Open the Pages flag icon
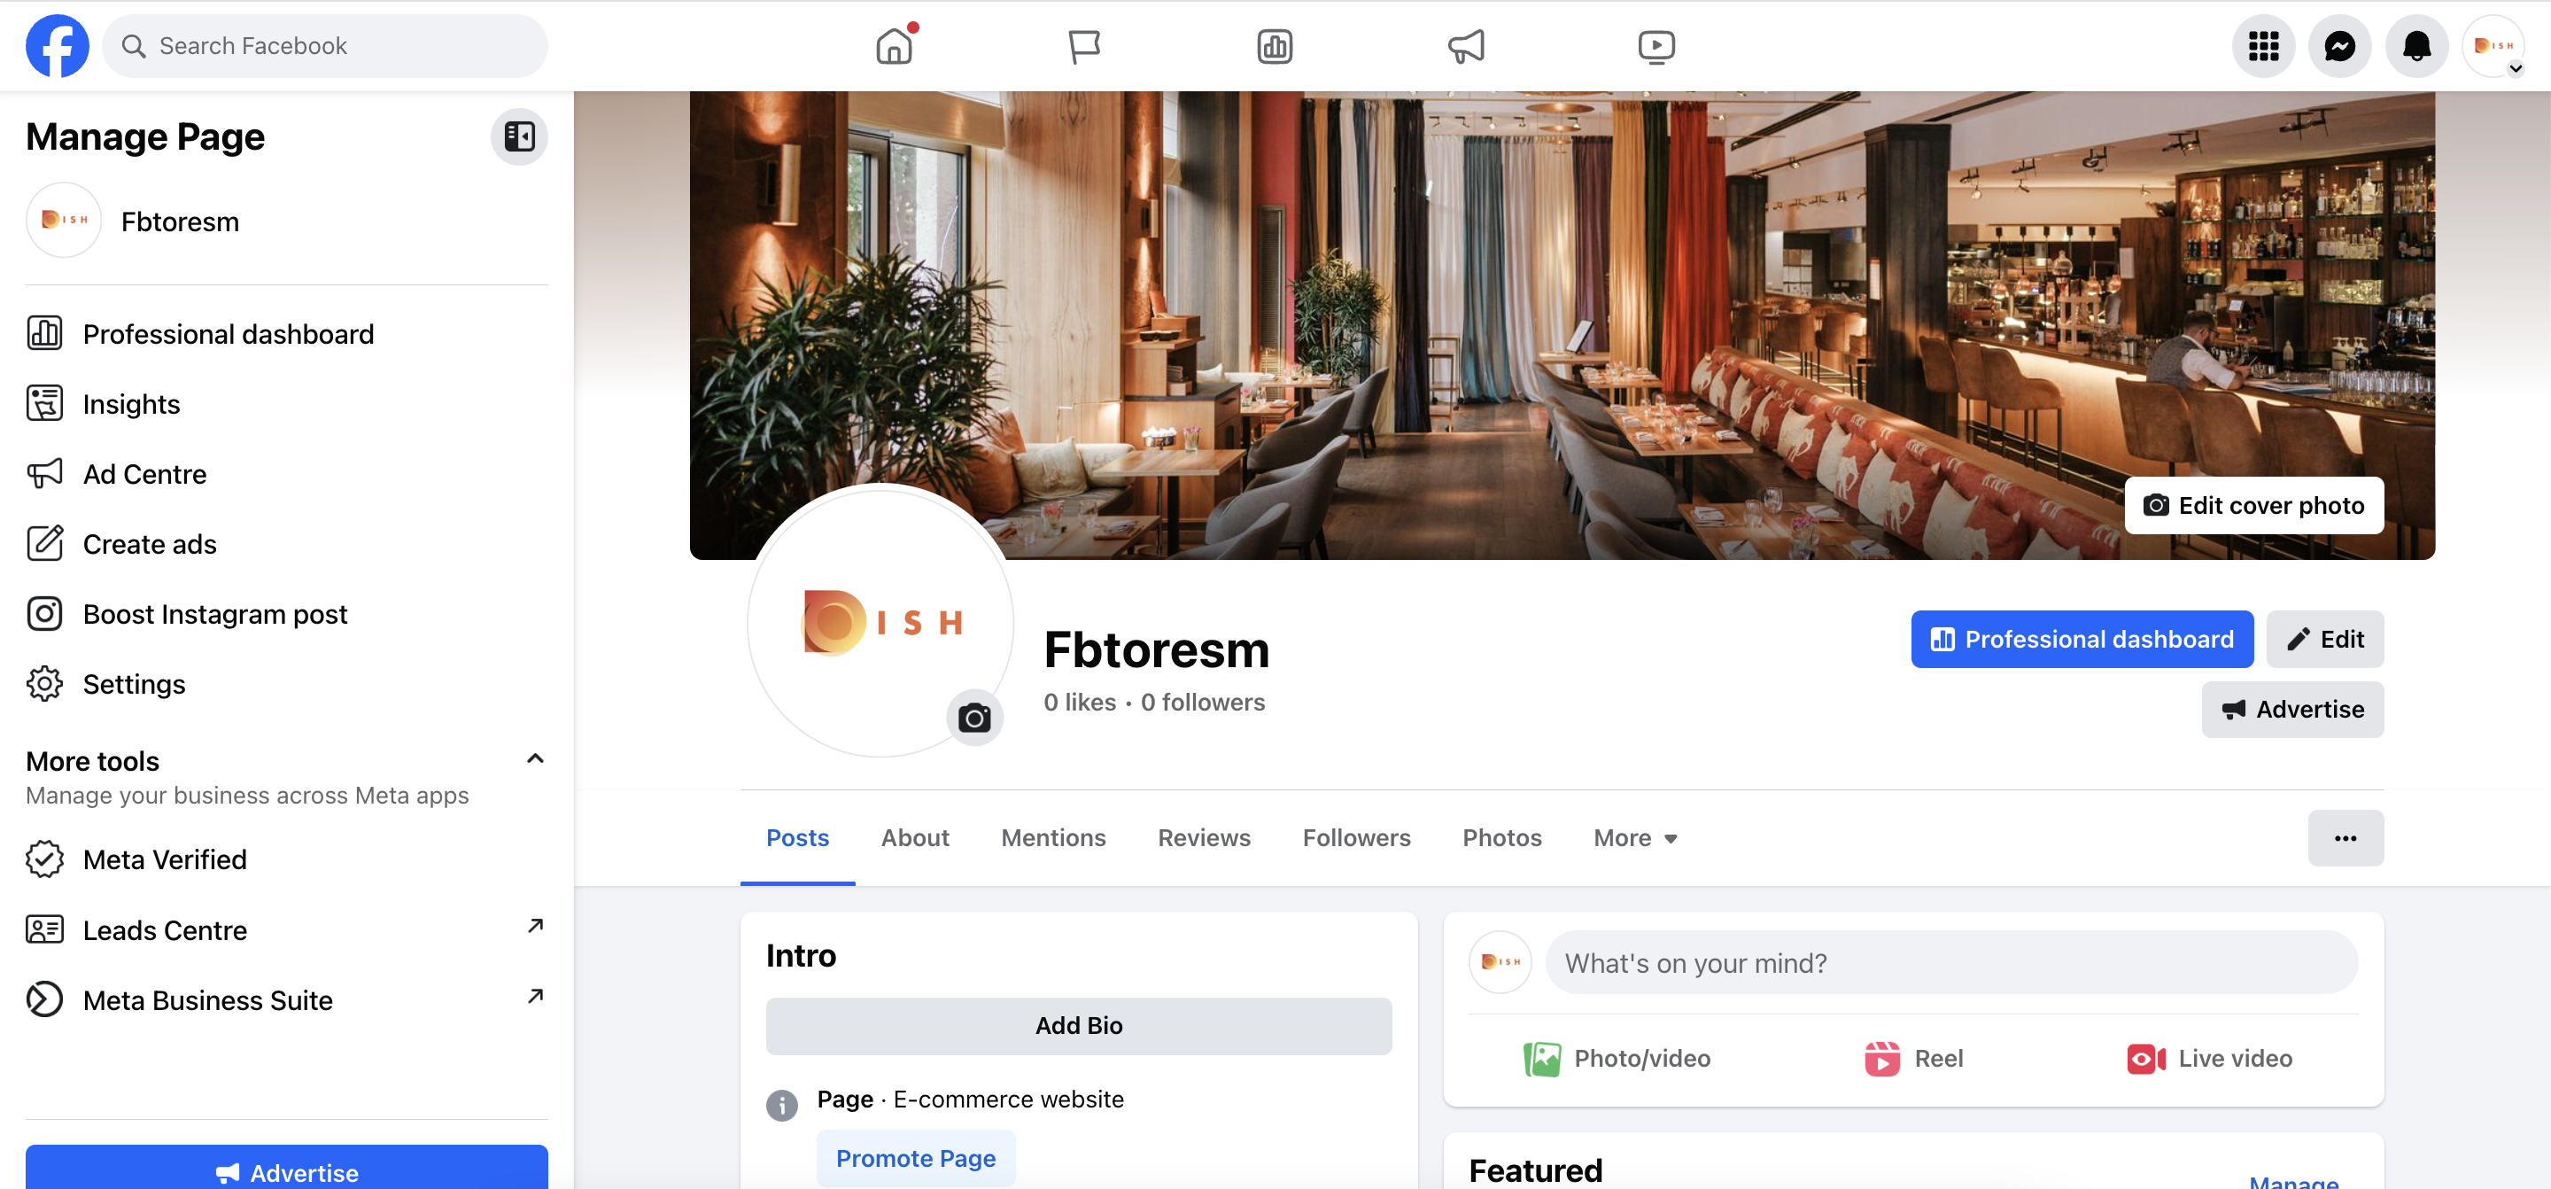The image size is (2551, 1189). pos(1084,45)
